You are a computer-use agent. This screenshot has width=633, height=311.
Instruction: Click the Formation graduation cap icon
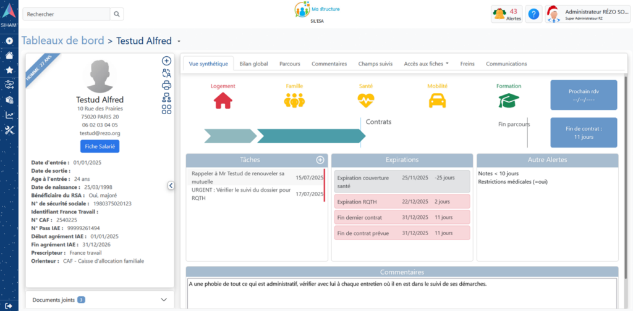click(x=509, y=100)
